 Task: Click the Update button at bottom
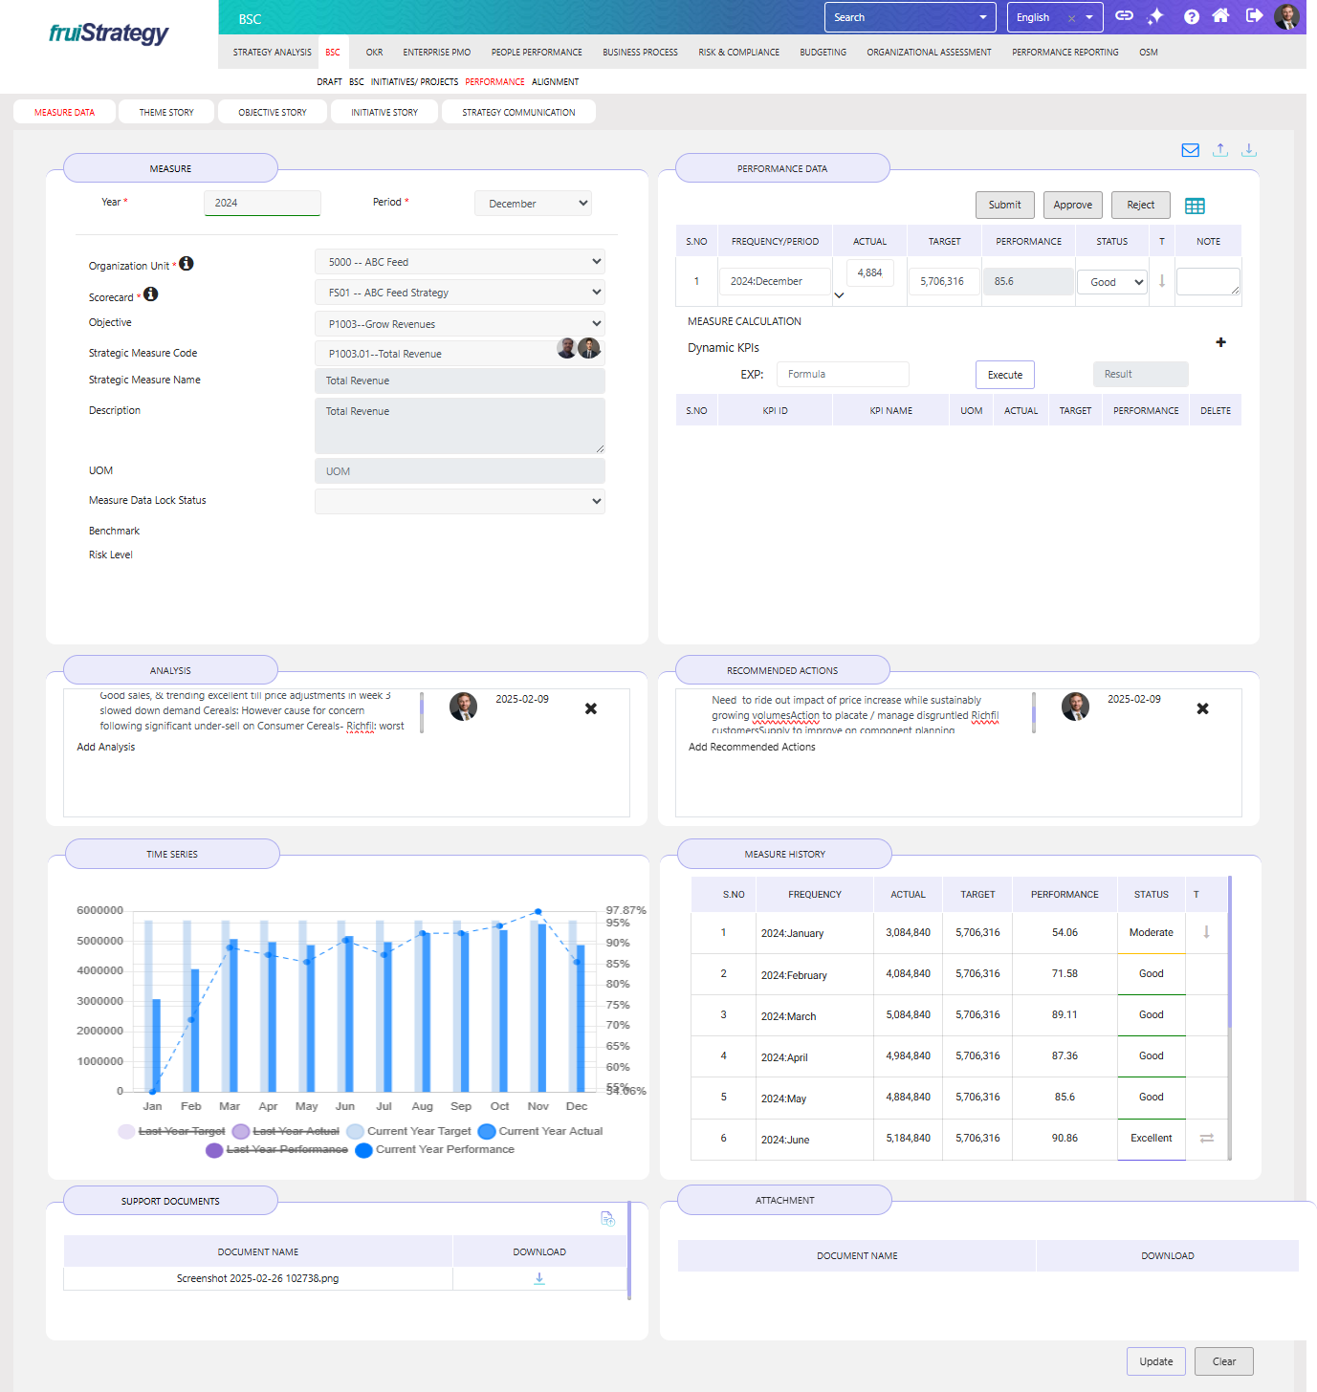pos(1155,1361)
